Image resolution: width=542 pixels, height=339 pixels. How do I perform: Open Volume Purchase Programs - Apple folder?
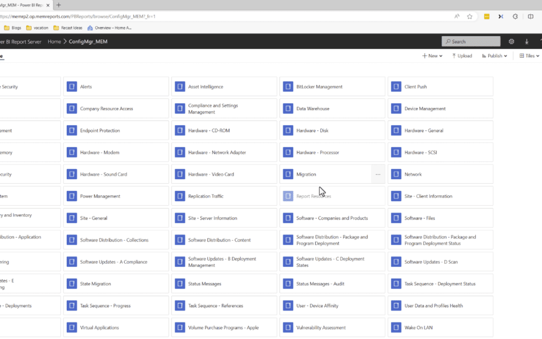click(x=224, y=327)
